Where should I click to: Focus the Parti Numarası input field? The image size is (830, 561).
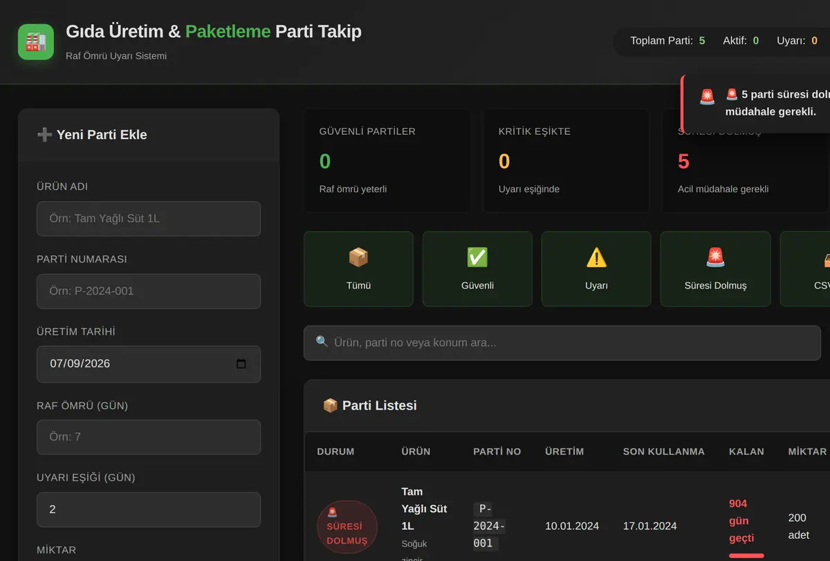click(x=149, y=291)
